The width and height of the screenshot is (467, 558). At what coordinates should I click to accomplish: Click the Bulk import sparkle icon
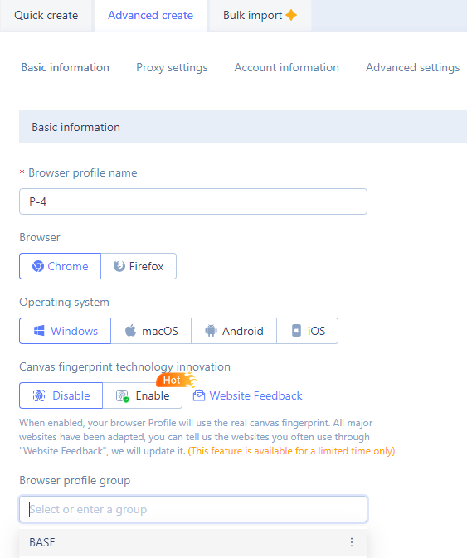[x=291, y=15]
